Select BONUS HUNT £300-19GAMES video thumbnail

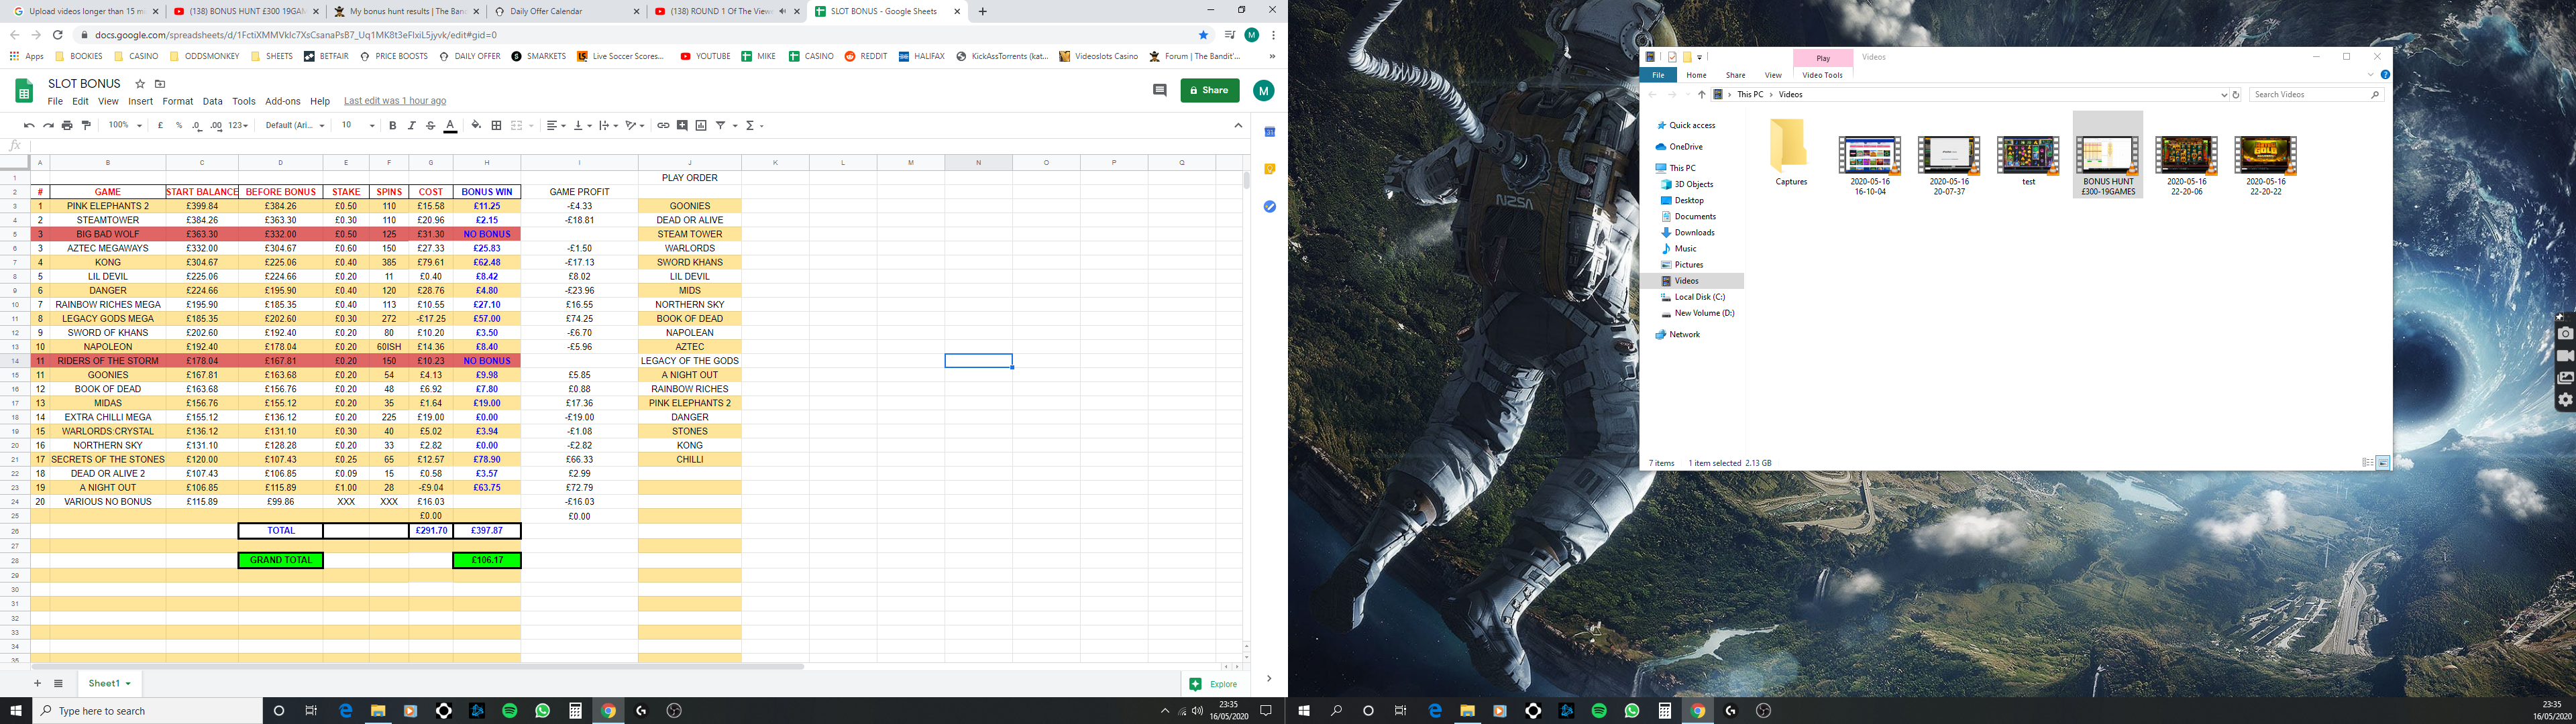pyautogui.click(x=2107, y=156)
